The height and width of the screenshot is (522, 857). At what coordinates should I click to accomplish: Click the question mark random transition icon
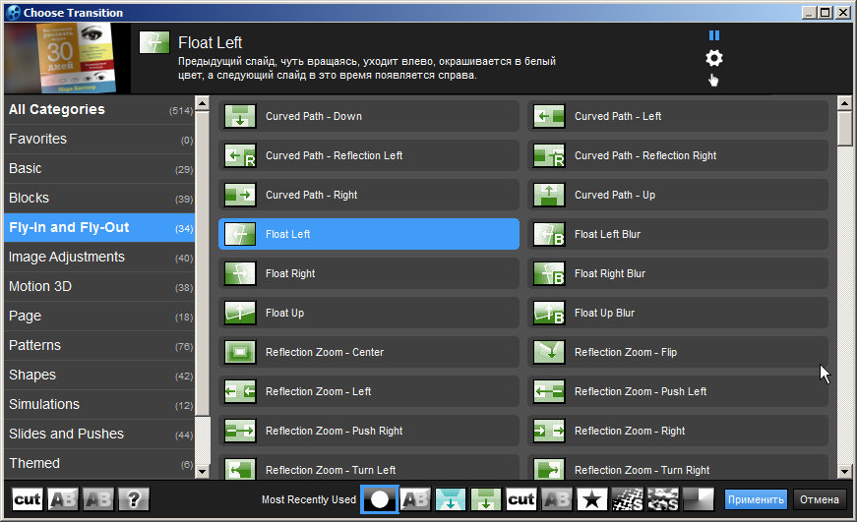click(134, 499)
